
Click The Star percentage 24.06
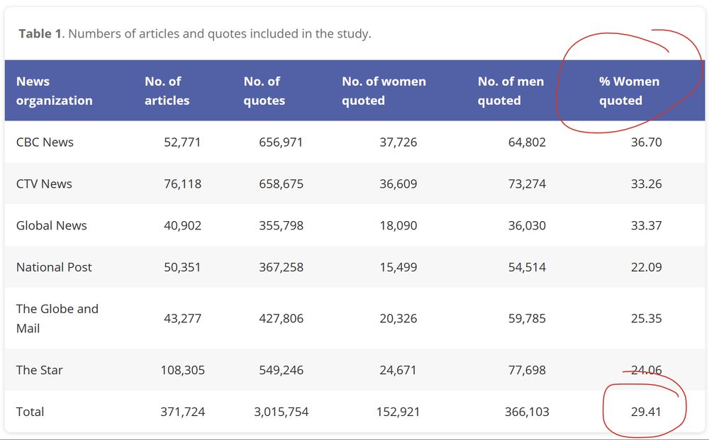646,370
